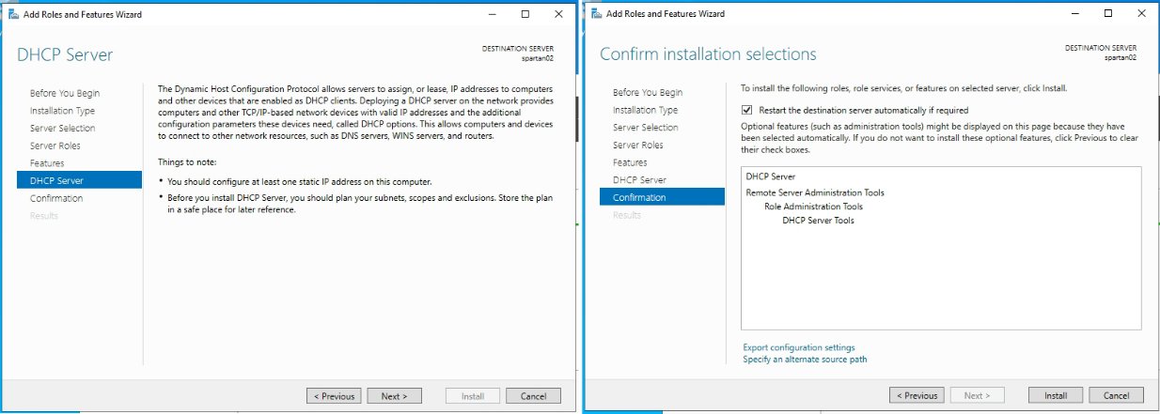Select Remote Server Administration Tools entry
This screenshot has height=414, width=1160.
click(814, 192)
